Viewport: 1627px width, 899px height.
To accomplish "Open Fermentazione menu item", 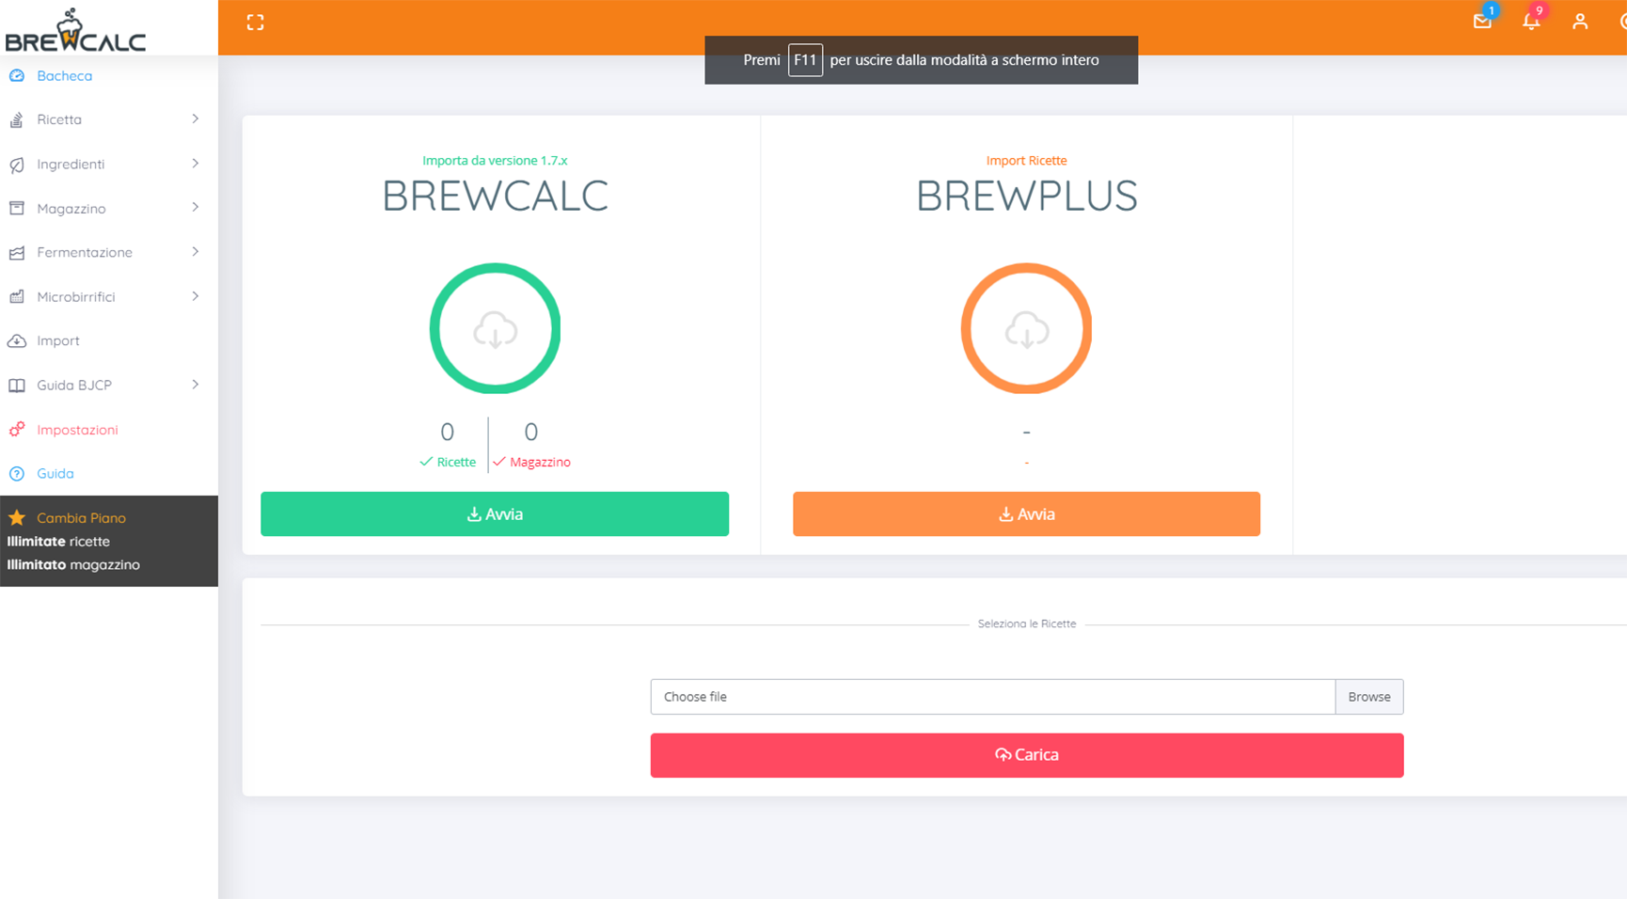I will tap(85, 252).
